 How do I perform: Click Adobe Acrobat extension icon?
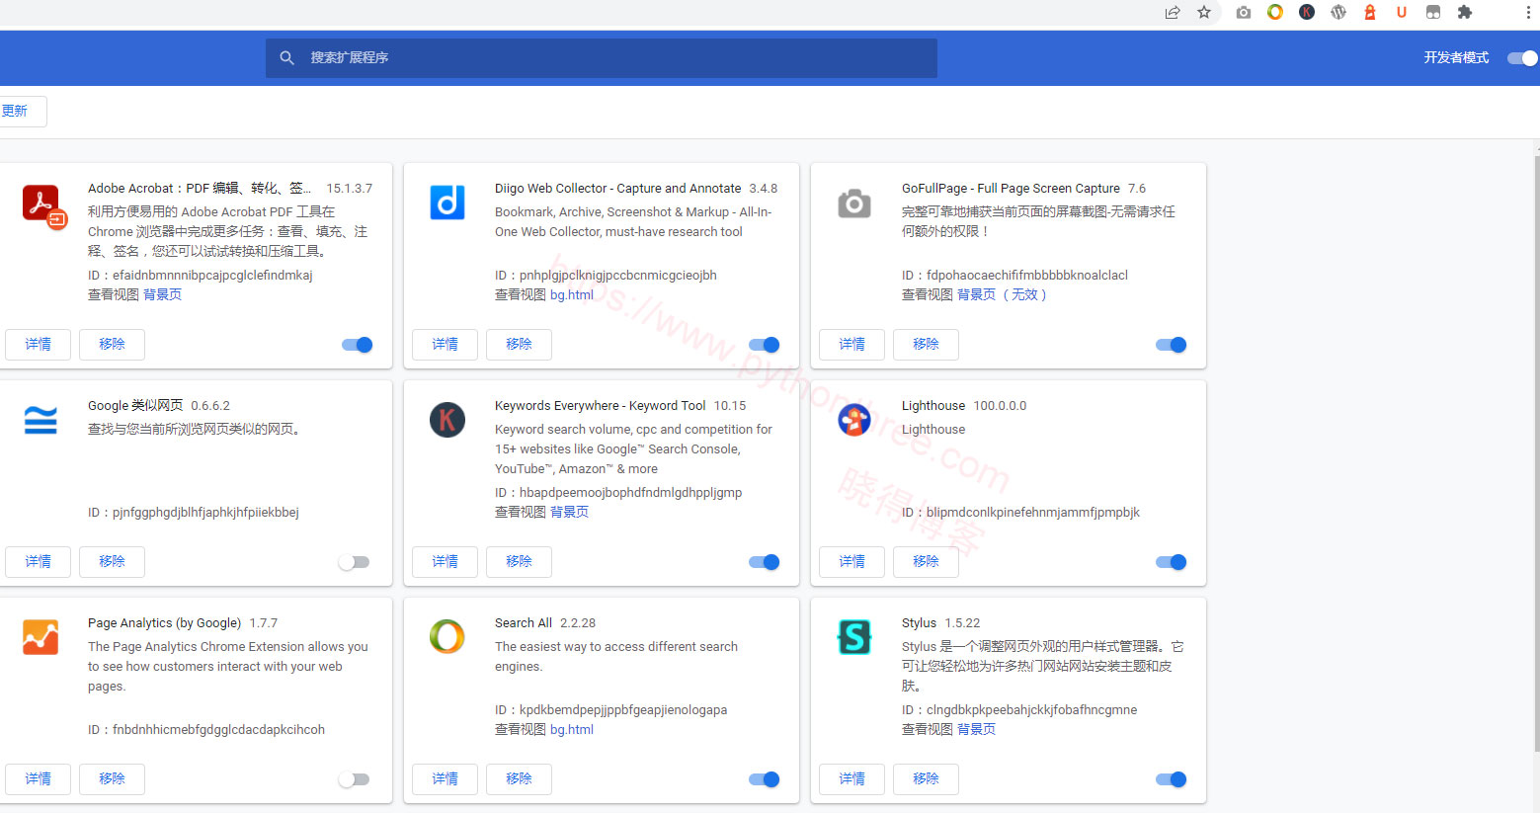[43, 205]
